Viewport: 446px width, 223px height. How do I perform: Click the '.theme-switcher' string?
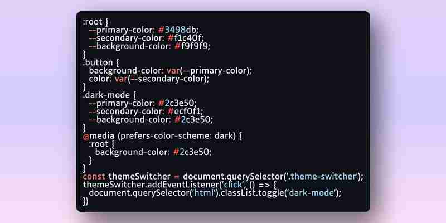(322, 177)
